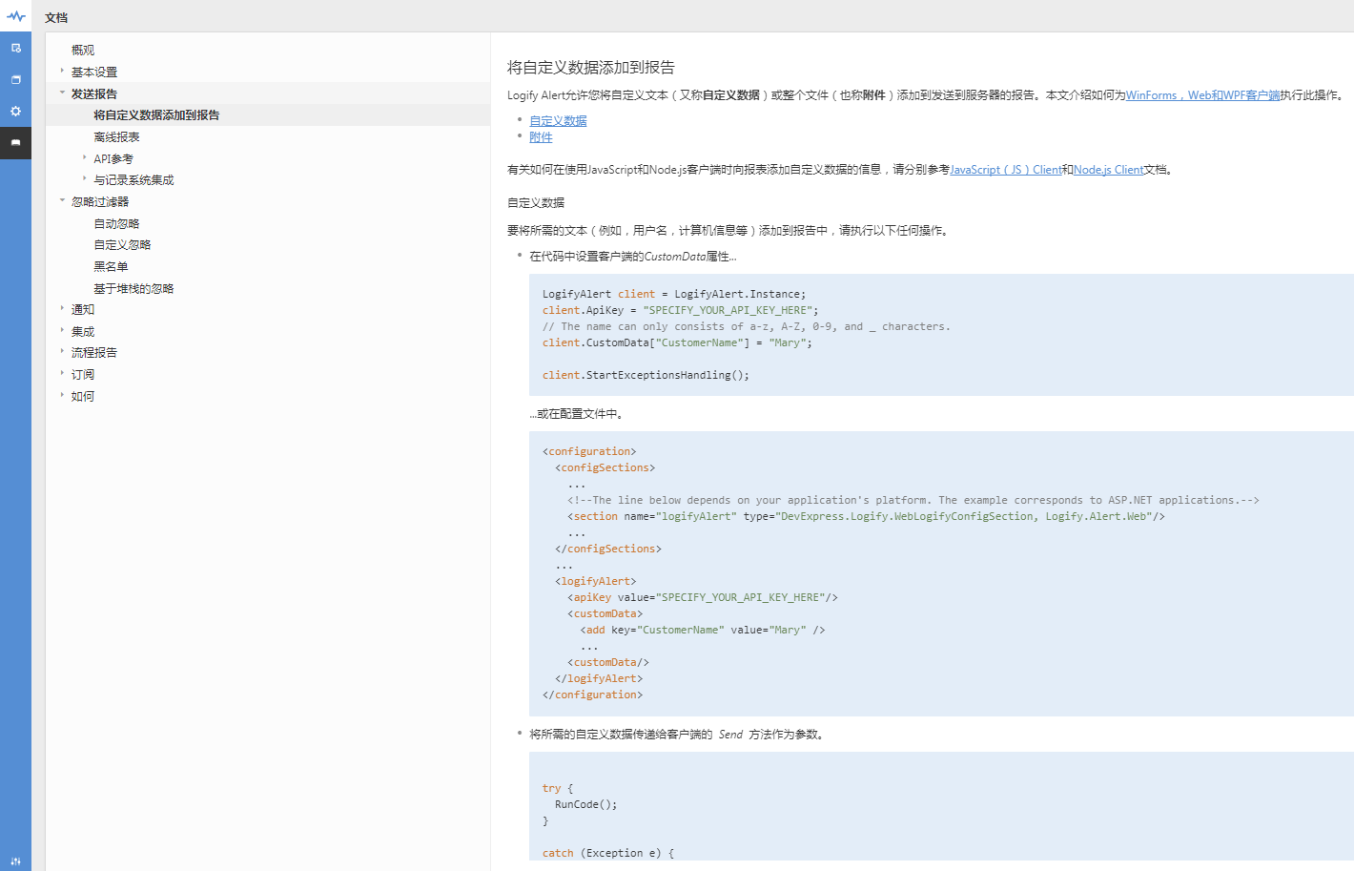Screen dimensions: 1354x871
Task: Expand the 与记录系统集成 node
Action: click(x=84, y=178)
